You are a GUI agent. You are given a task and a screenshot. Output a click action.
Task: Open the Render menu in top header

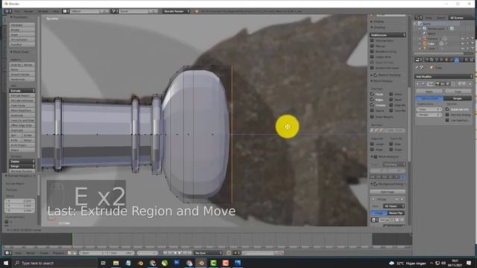28,11
